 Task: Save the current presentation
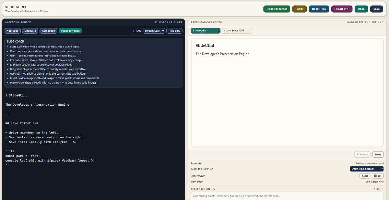376,9
